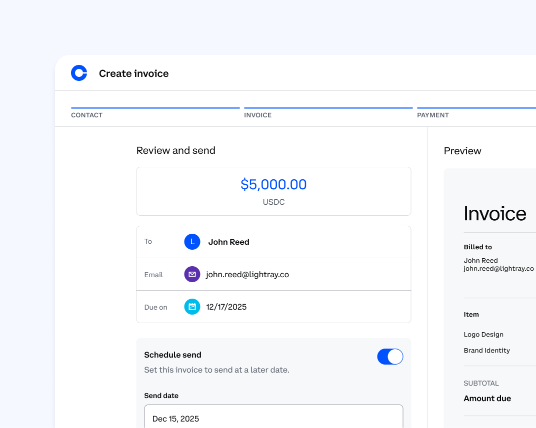Open the Send date picker field

pyautogui.click(x=273, y=419)
